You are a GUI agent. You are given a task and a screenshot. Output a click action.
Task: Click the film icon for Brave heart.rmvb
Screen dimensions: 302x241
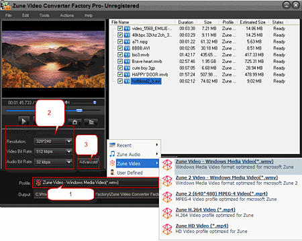pyautogui.click(x=127, y=62)
